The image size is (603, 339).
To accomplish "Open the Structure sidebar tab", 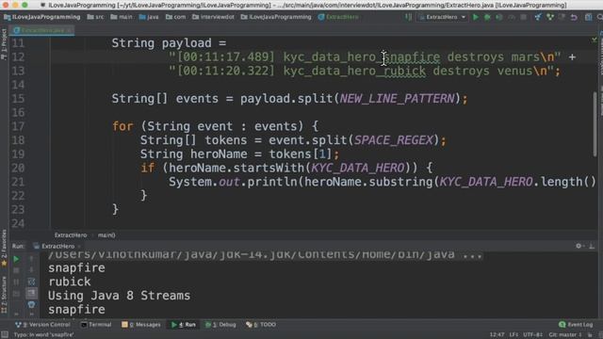I will 4,295.
